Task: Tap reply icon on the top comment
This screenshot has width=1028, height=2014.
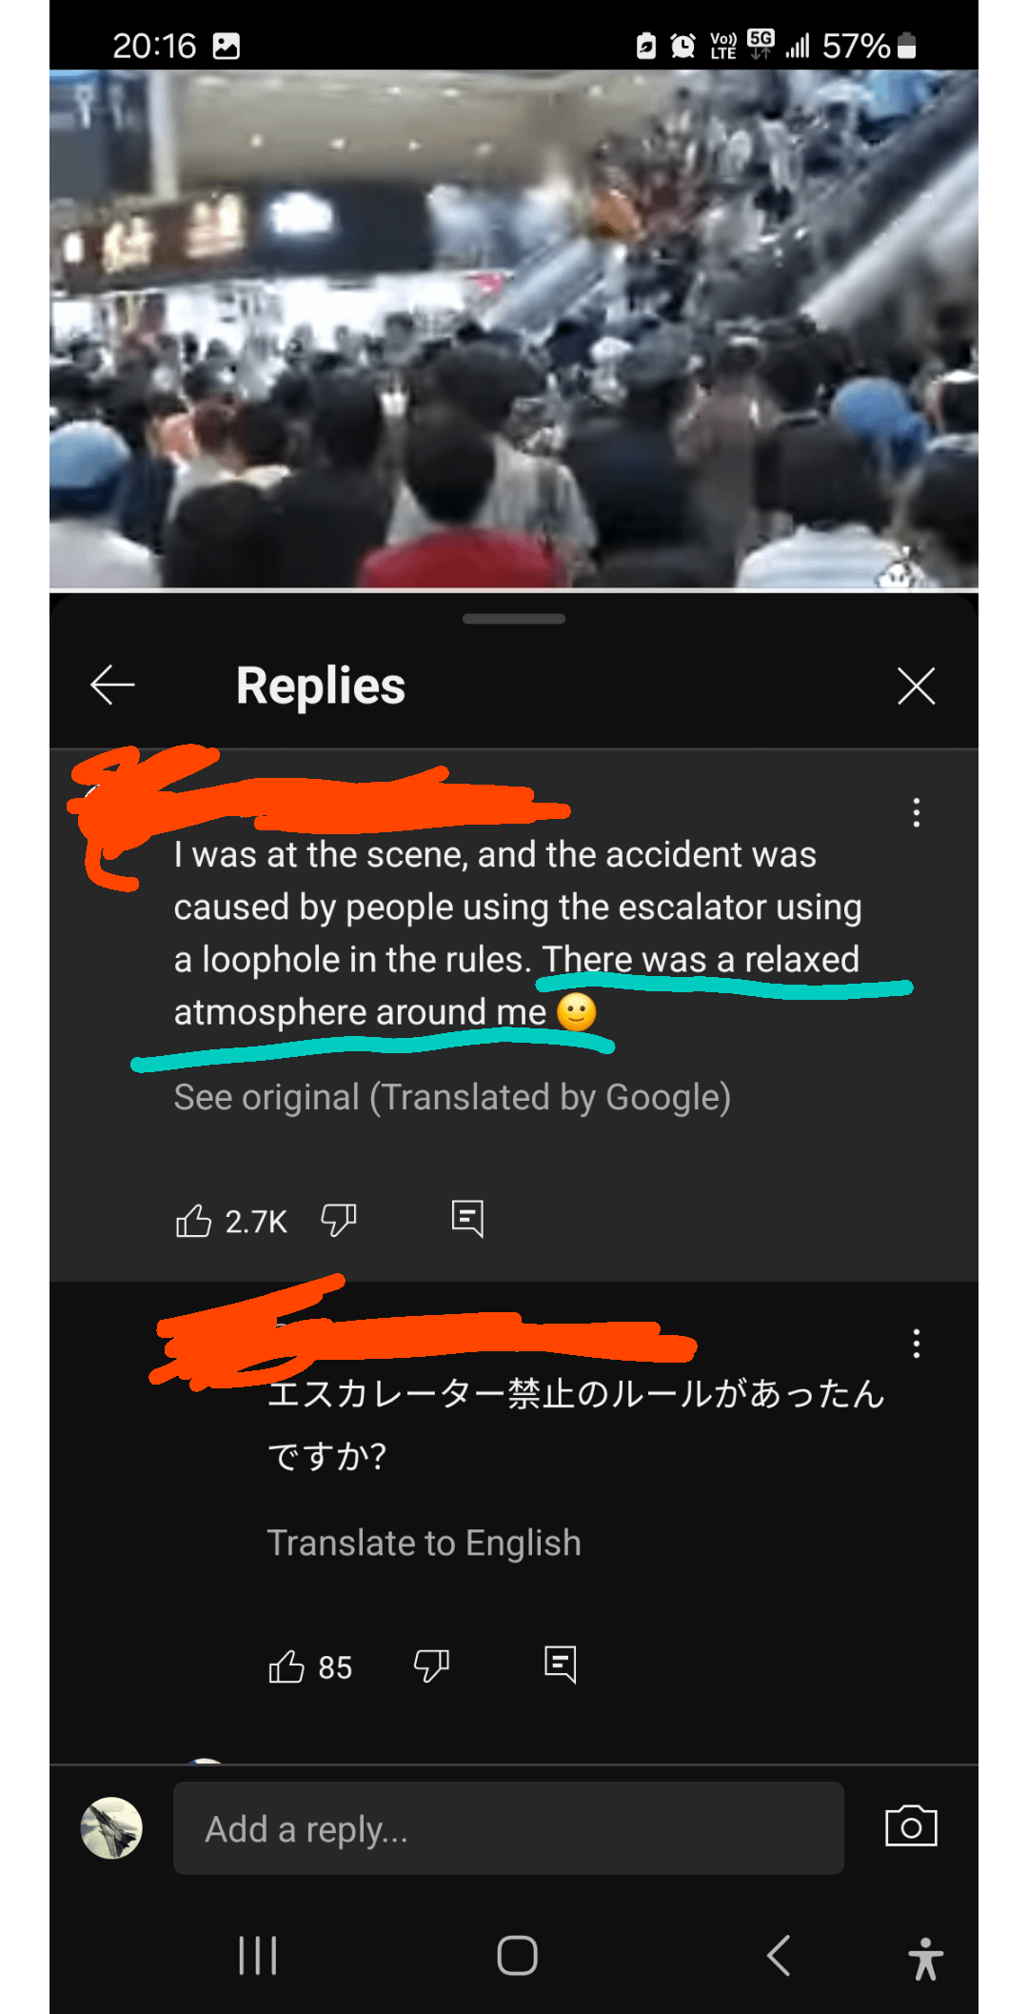Action: pos(467,1218)
